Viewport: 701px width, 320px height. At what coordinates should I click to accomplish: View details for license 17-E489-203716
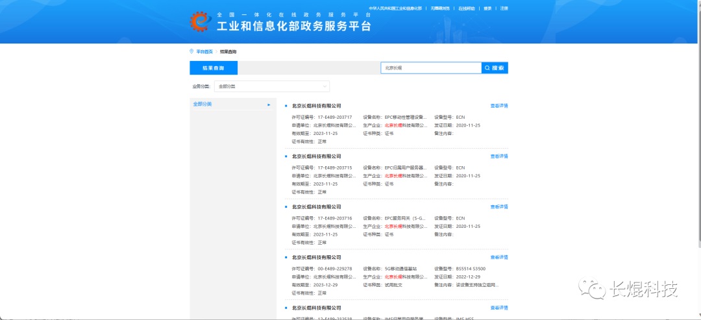click(x=499, y=207)
